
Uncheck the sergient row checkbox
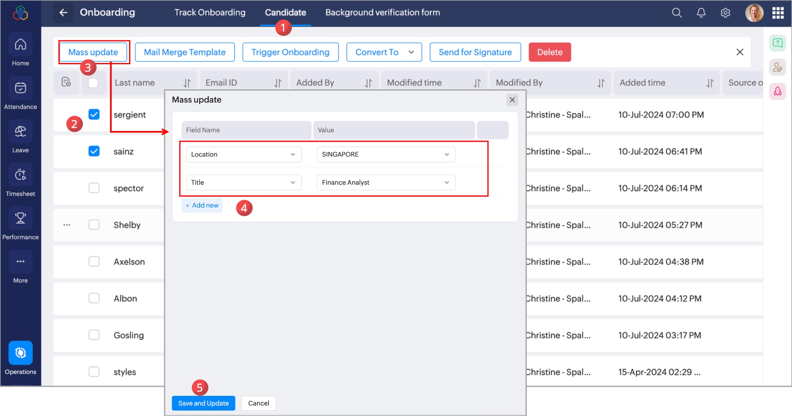click(x=94, y=115)
